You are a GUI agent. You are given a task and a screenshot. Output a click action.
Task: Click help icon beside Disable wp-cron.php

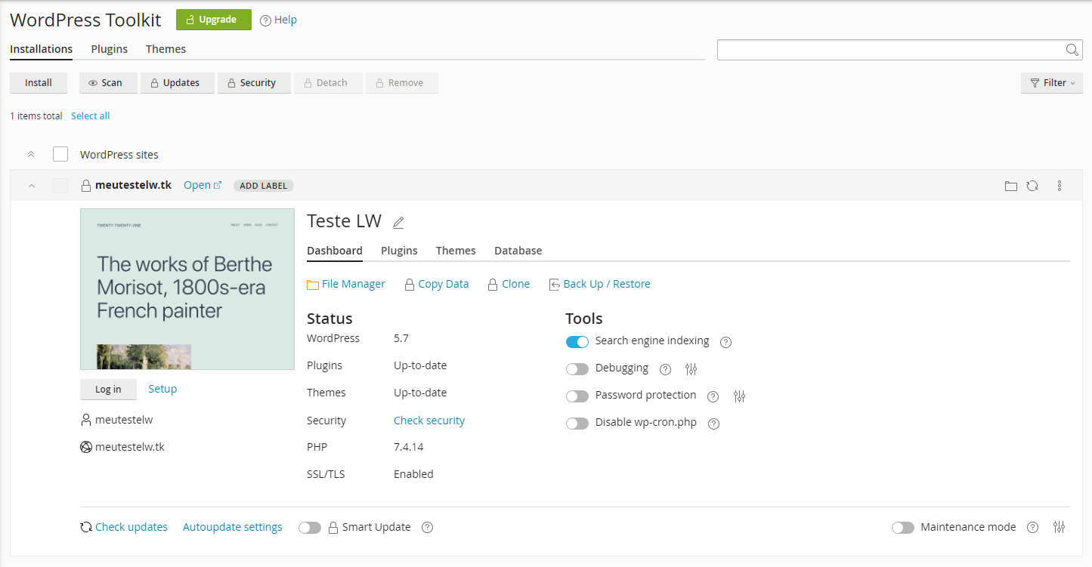[x=713, y=424]
